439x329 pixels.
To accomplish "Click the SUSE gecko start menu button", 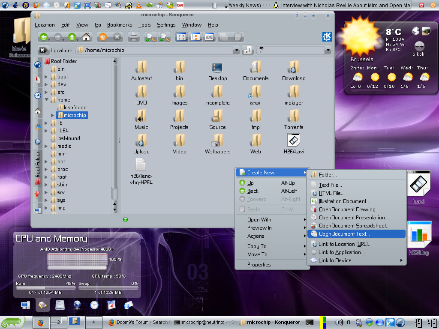I will coord(12,322).
